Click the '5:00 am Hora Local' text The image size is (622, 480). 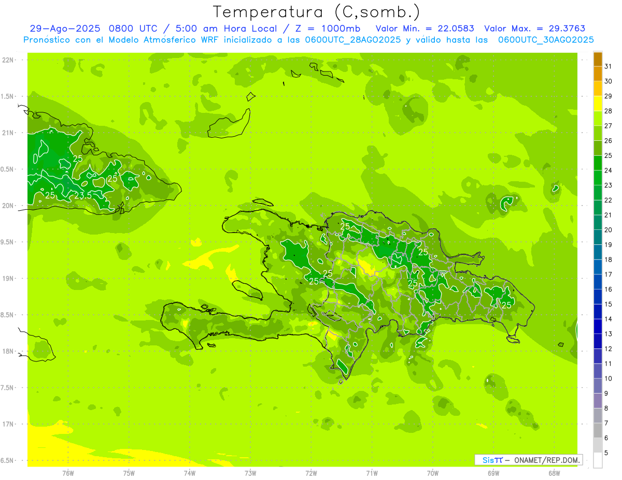[225, 28]
